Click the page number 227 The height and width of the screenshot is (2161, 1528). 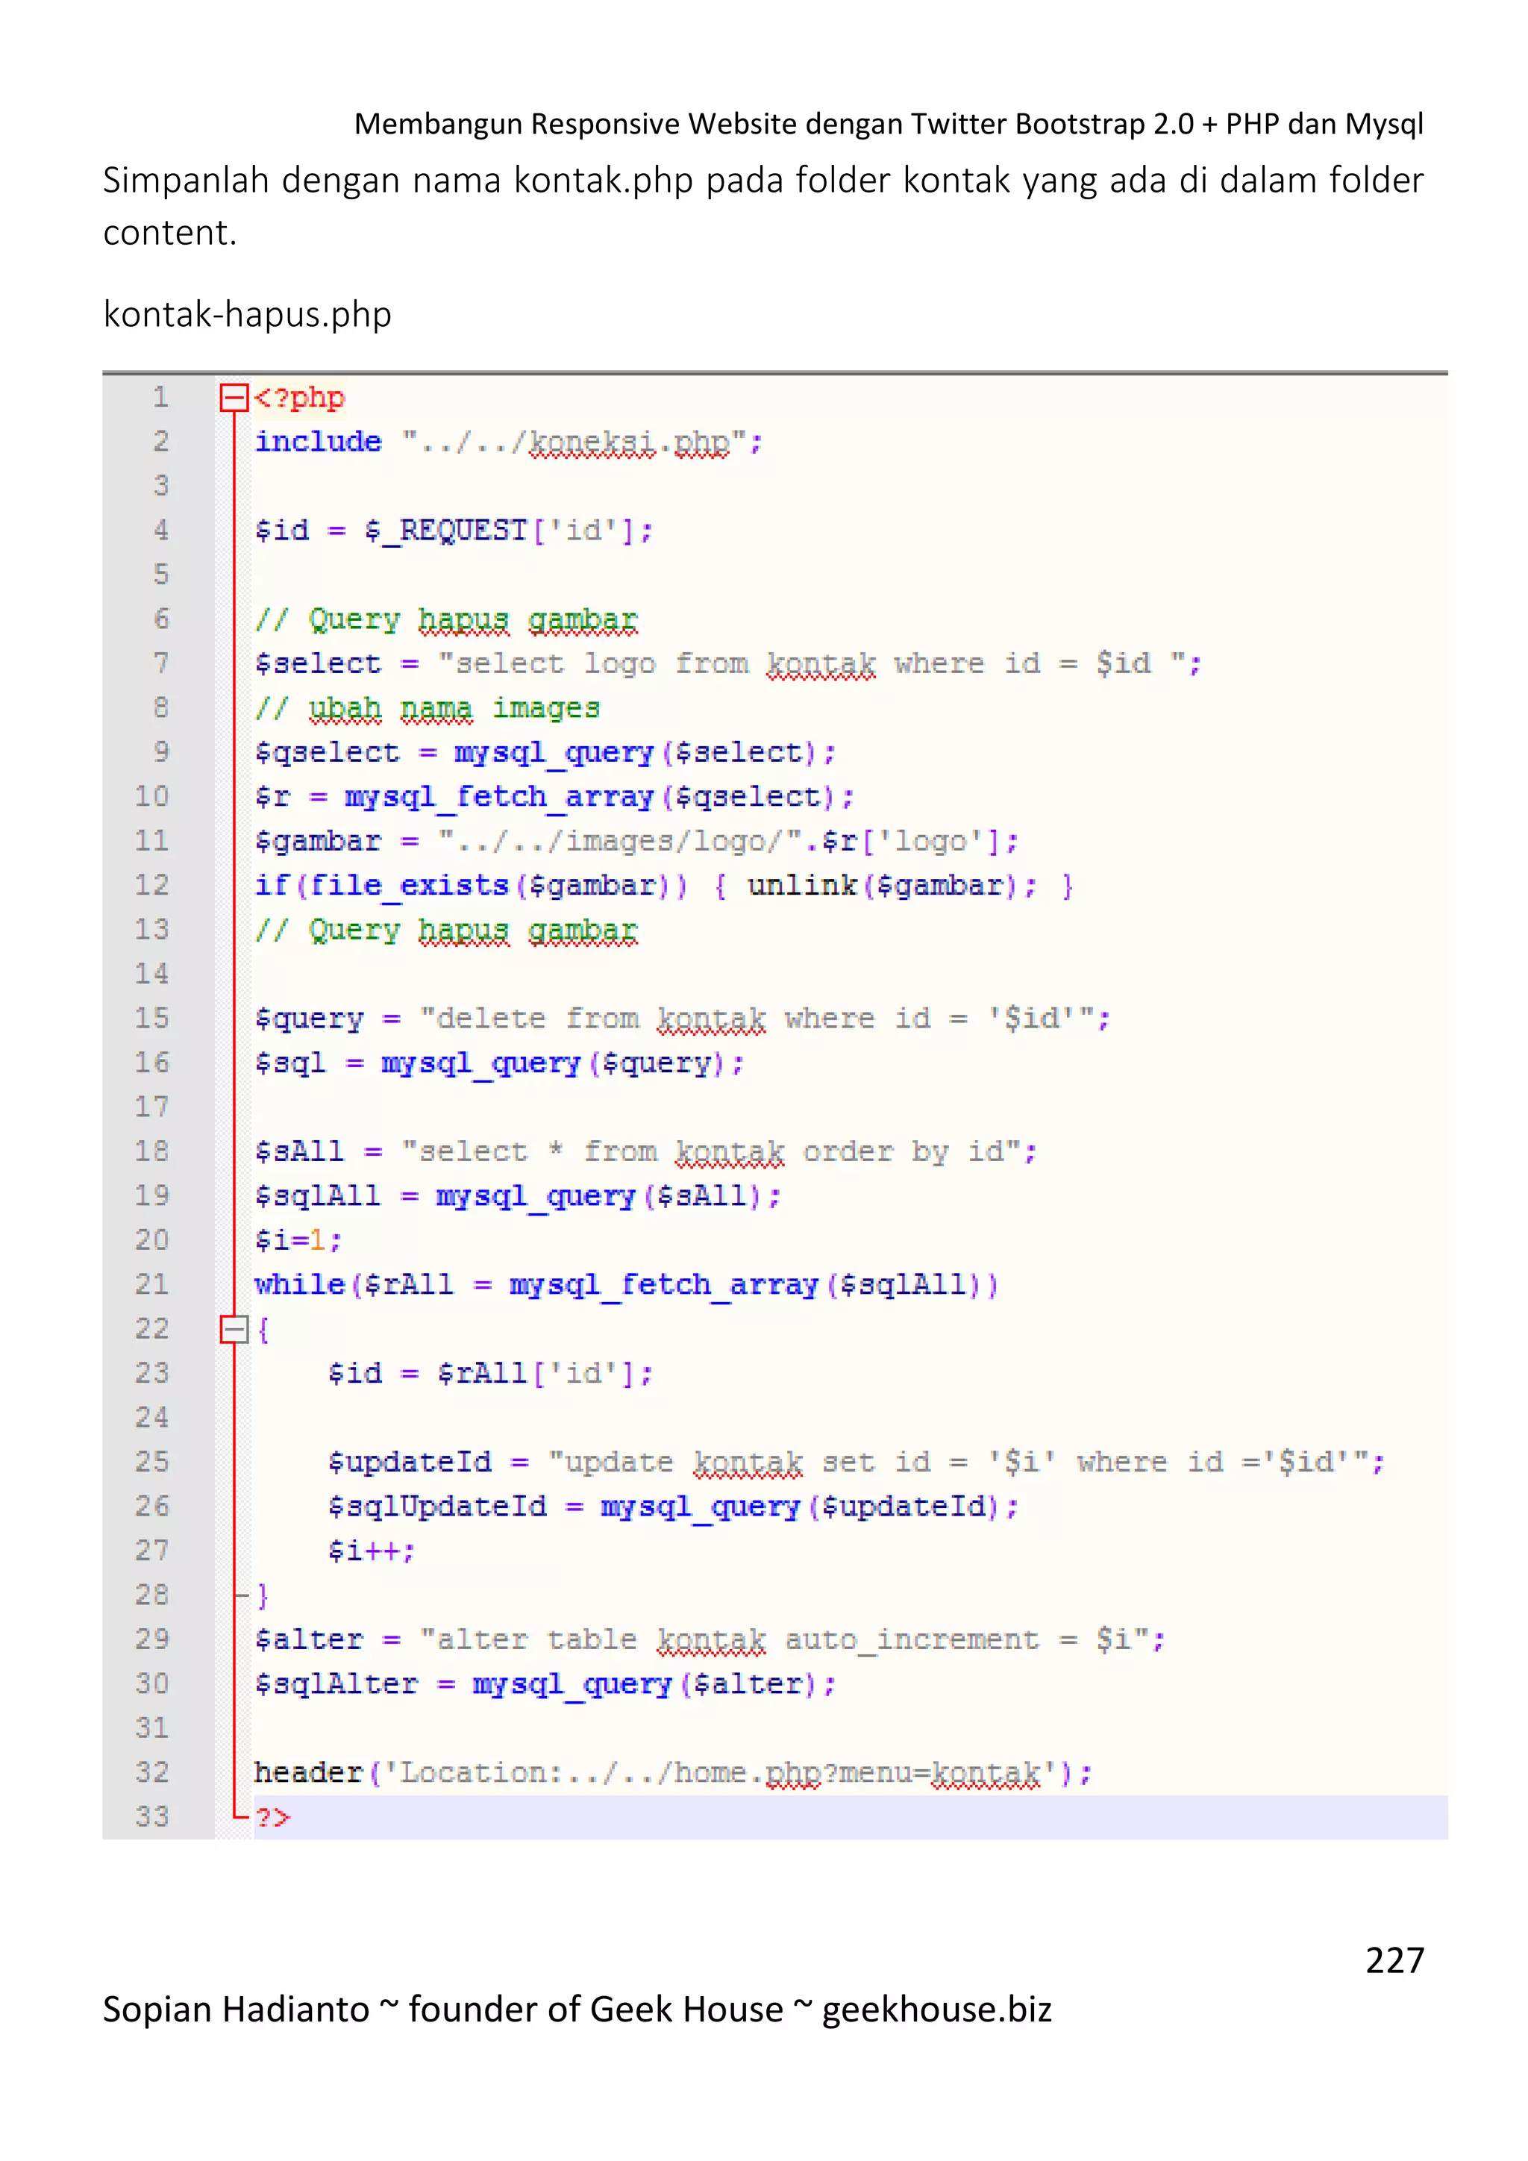coord(1394,1960)
